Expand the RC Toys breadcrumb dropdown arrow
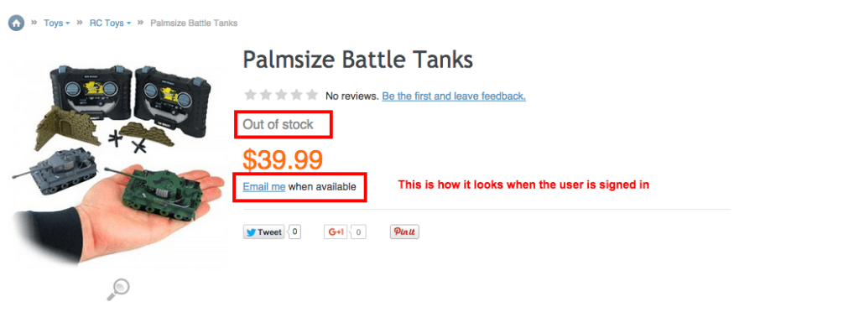This screenshot has height=333, width=859. point(128,23)
